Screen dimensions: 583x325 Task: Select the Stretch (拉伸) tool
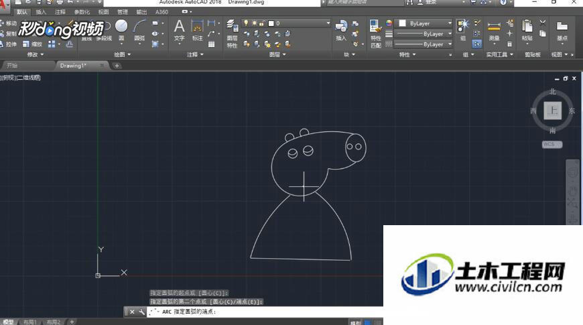pyautogui.click(x=8, y=44)
